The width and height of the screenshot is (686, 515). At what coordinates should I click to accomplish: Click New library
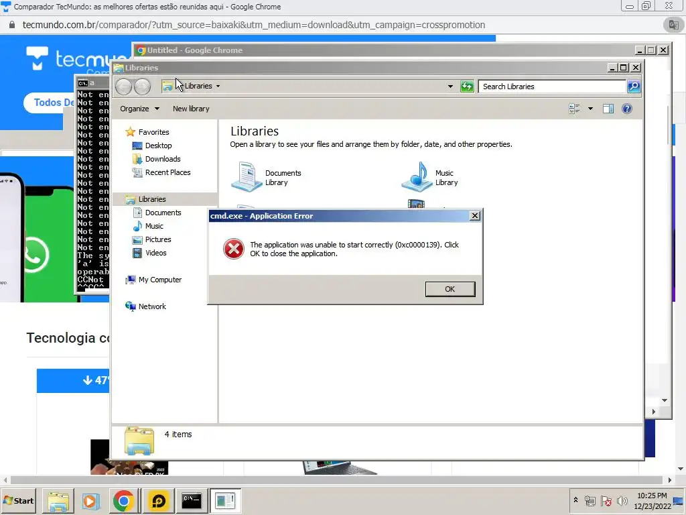click(191, 109)
